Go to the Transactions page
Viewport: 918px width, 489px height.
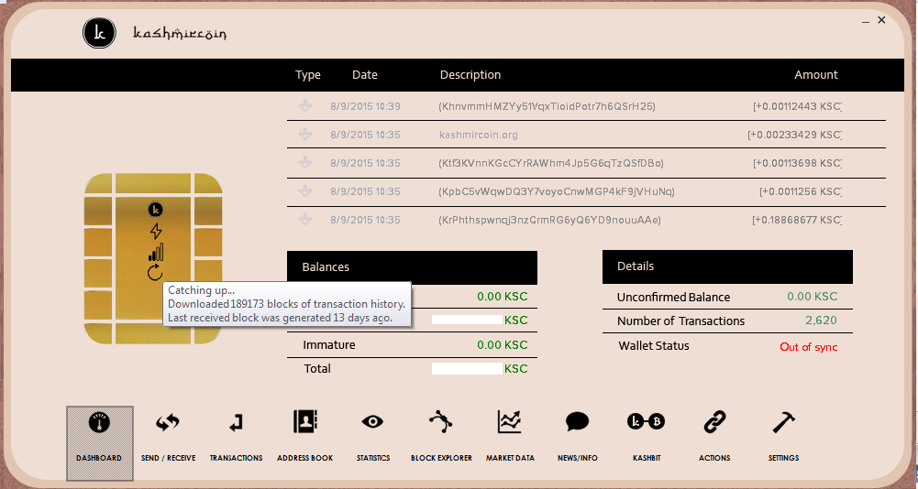click(236, 436)
